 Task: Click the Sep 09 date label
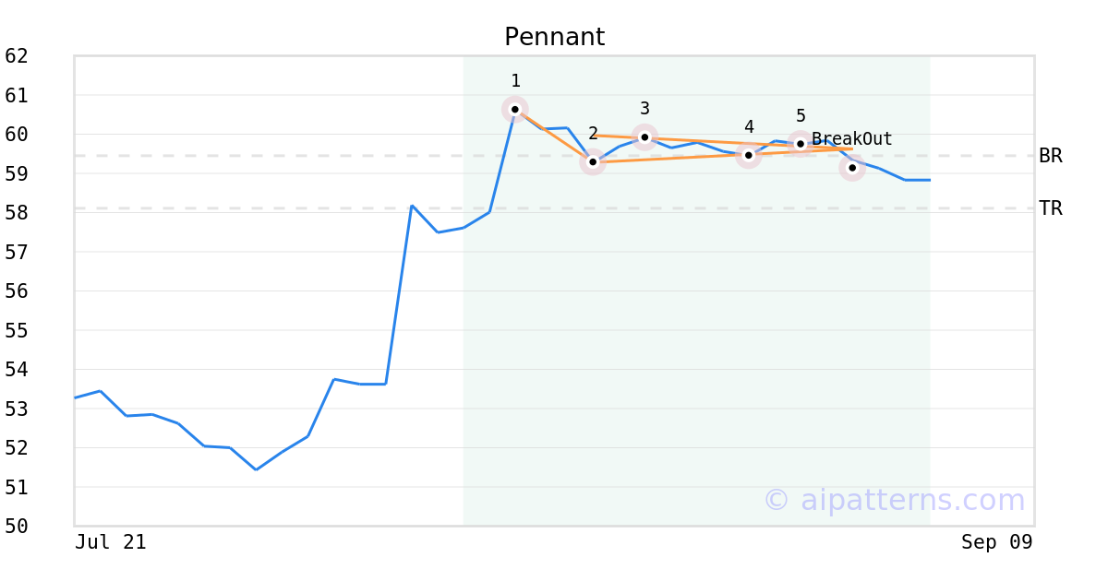[x=997, y=542]
